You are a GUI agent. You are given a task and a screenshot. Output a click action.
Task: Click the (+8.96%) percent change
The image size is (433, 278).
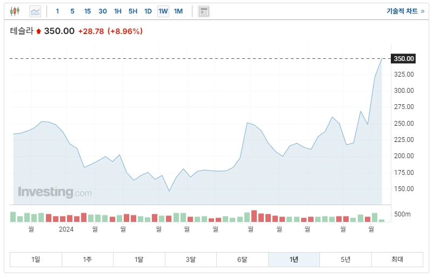[125, 31]
